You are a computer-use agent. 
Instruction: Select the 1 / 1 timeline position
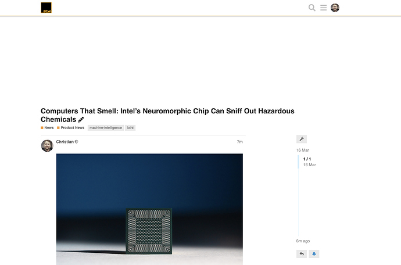(x=307, y=159)
